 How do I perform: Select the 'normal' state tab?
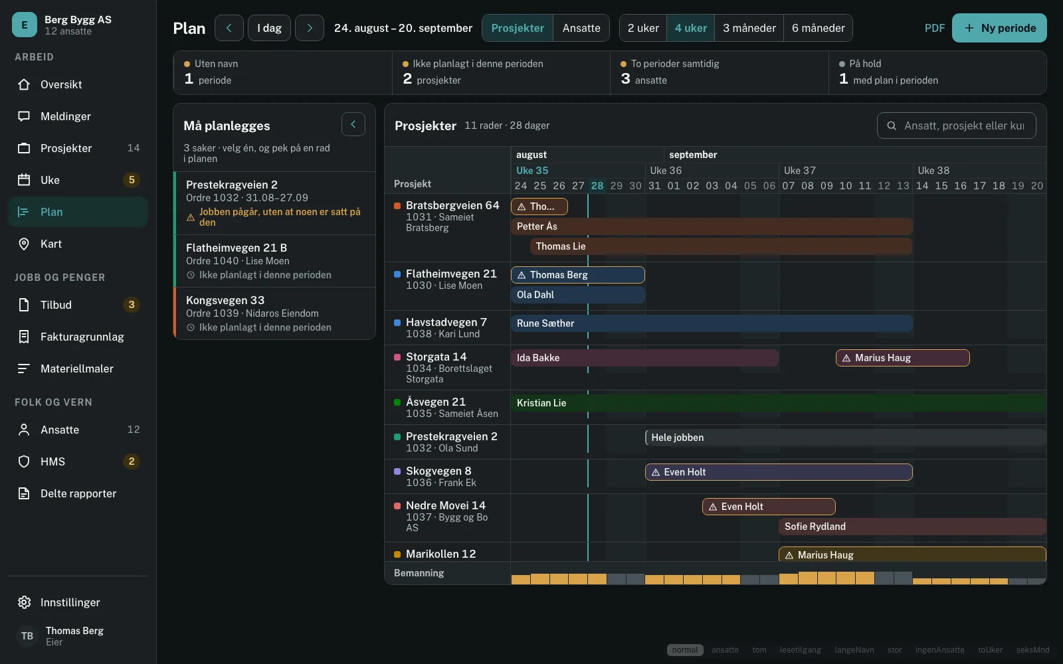tap(685, 650)
